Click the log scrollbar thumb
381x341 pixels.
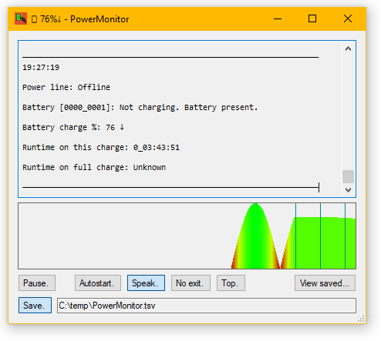click(x=348, y=176)
